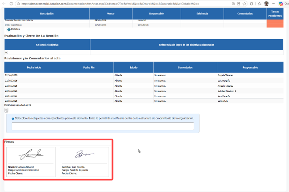The image size is (289, 192).
Task: Click the Firmas section label
Action: [x=9, y=142]
